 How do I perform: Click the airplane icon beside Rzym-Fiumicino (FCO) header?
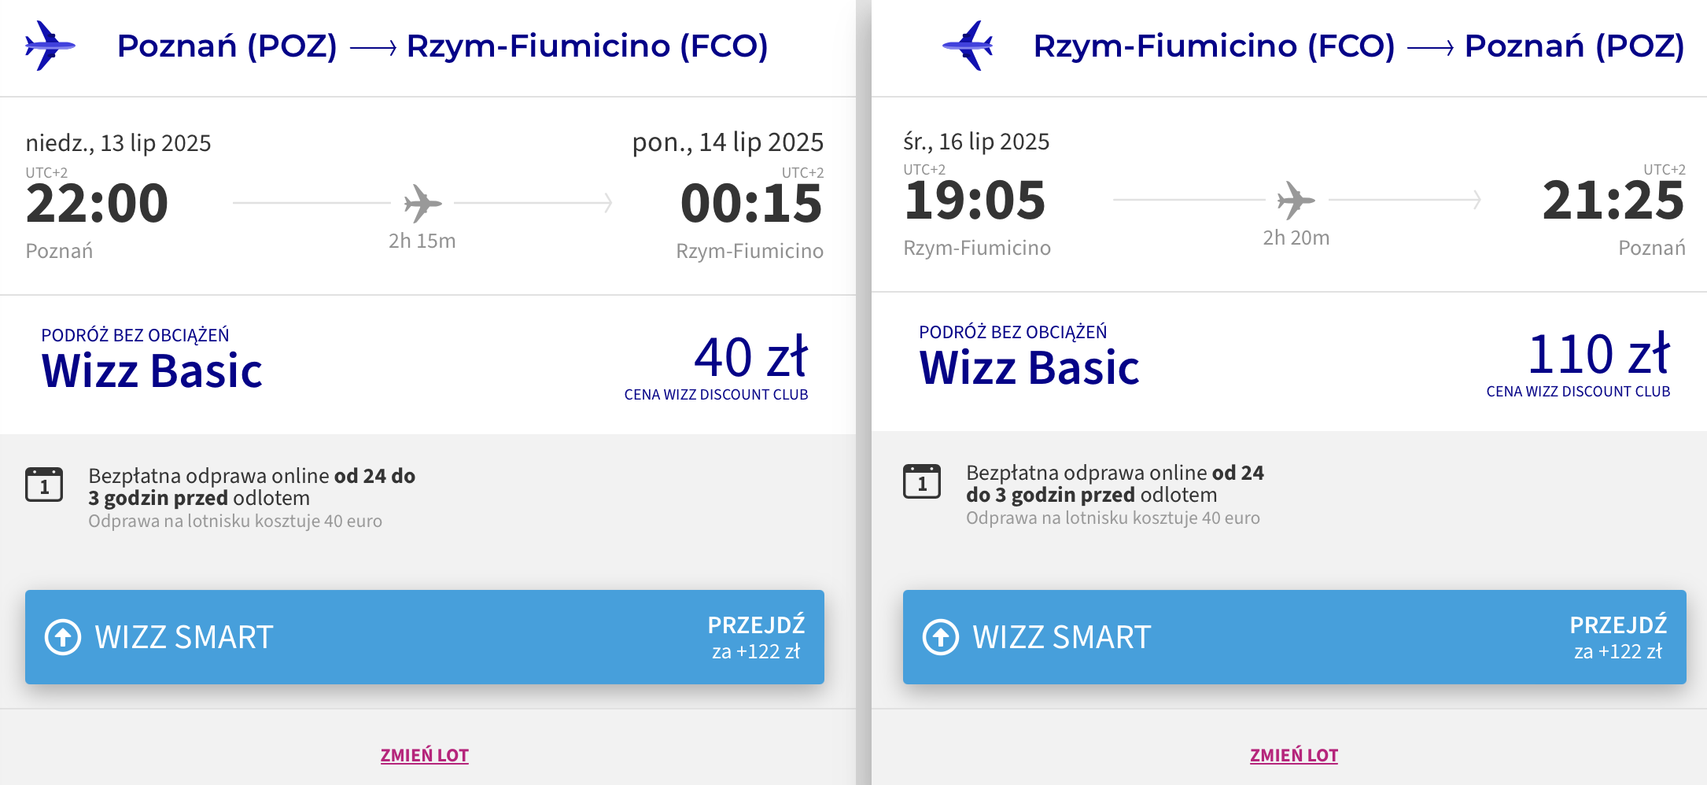click(x=968, y=46)
